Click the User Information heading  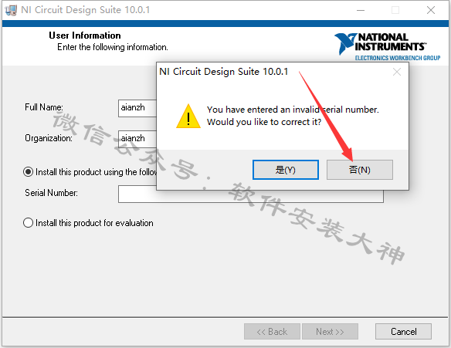tap(85, 35)
